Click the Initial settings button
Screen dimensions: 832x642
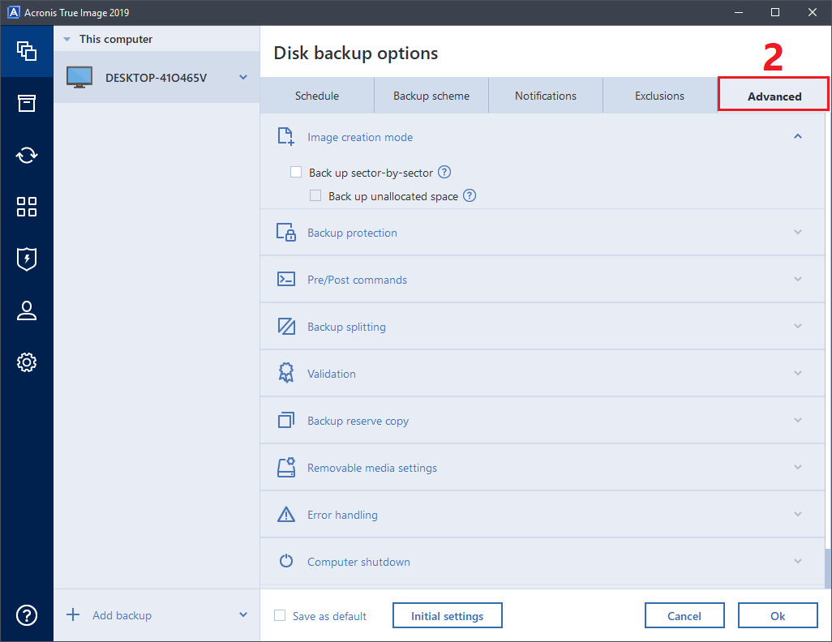448,615
